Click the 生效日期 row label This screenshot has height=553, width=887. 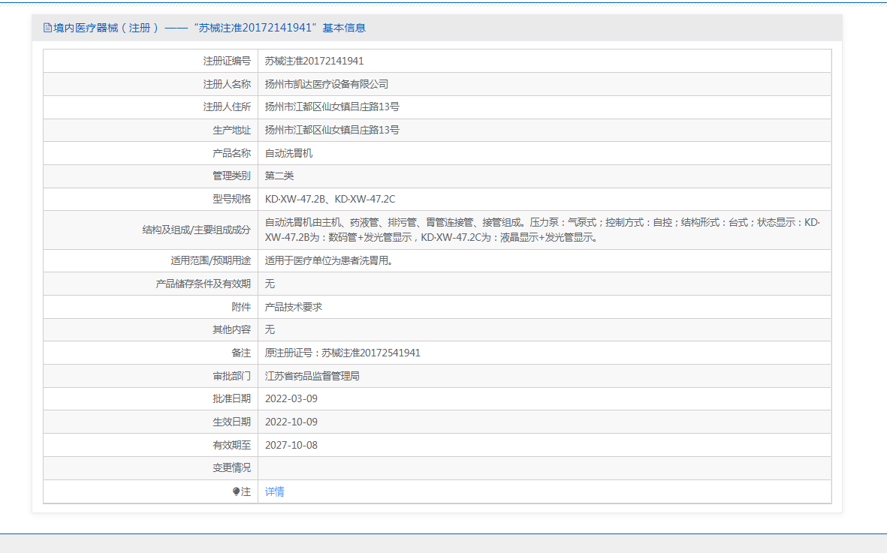click(x=231, y=422)
